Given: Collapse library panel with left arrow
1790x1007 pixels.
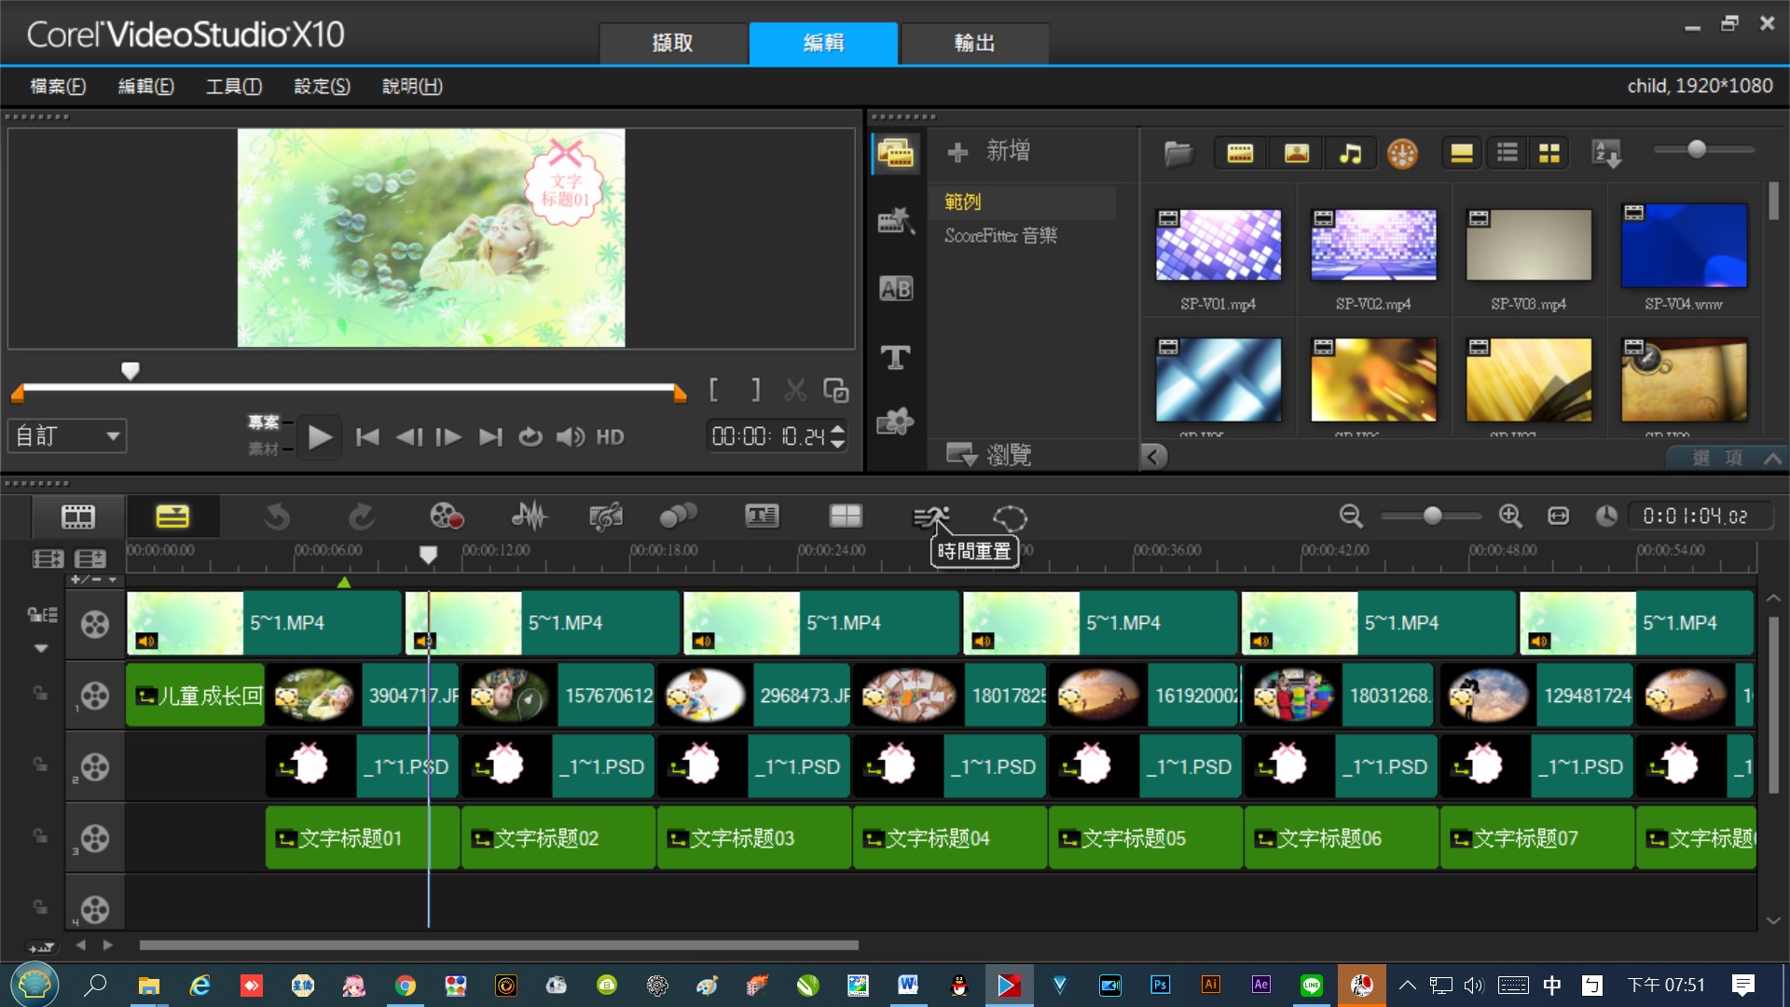Looking at the screenshot, I should [x=1153, y=456].
